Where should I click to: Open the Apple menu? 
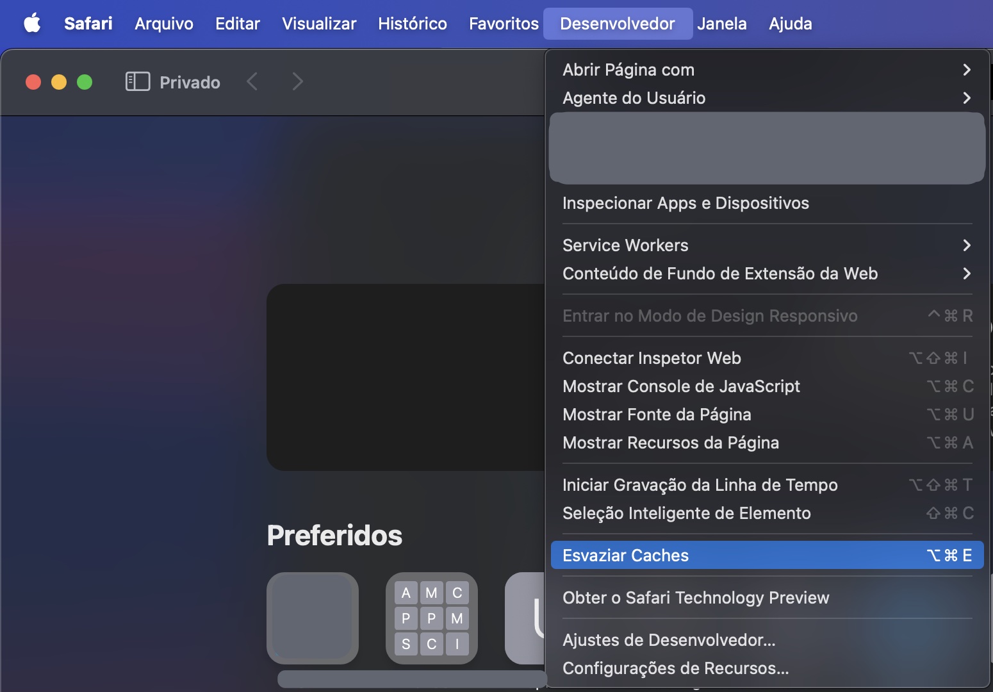point(32,23)
